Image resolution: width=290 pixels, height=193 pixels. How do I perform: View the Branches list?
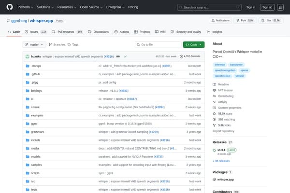[57, 45]
